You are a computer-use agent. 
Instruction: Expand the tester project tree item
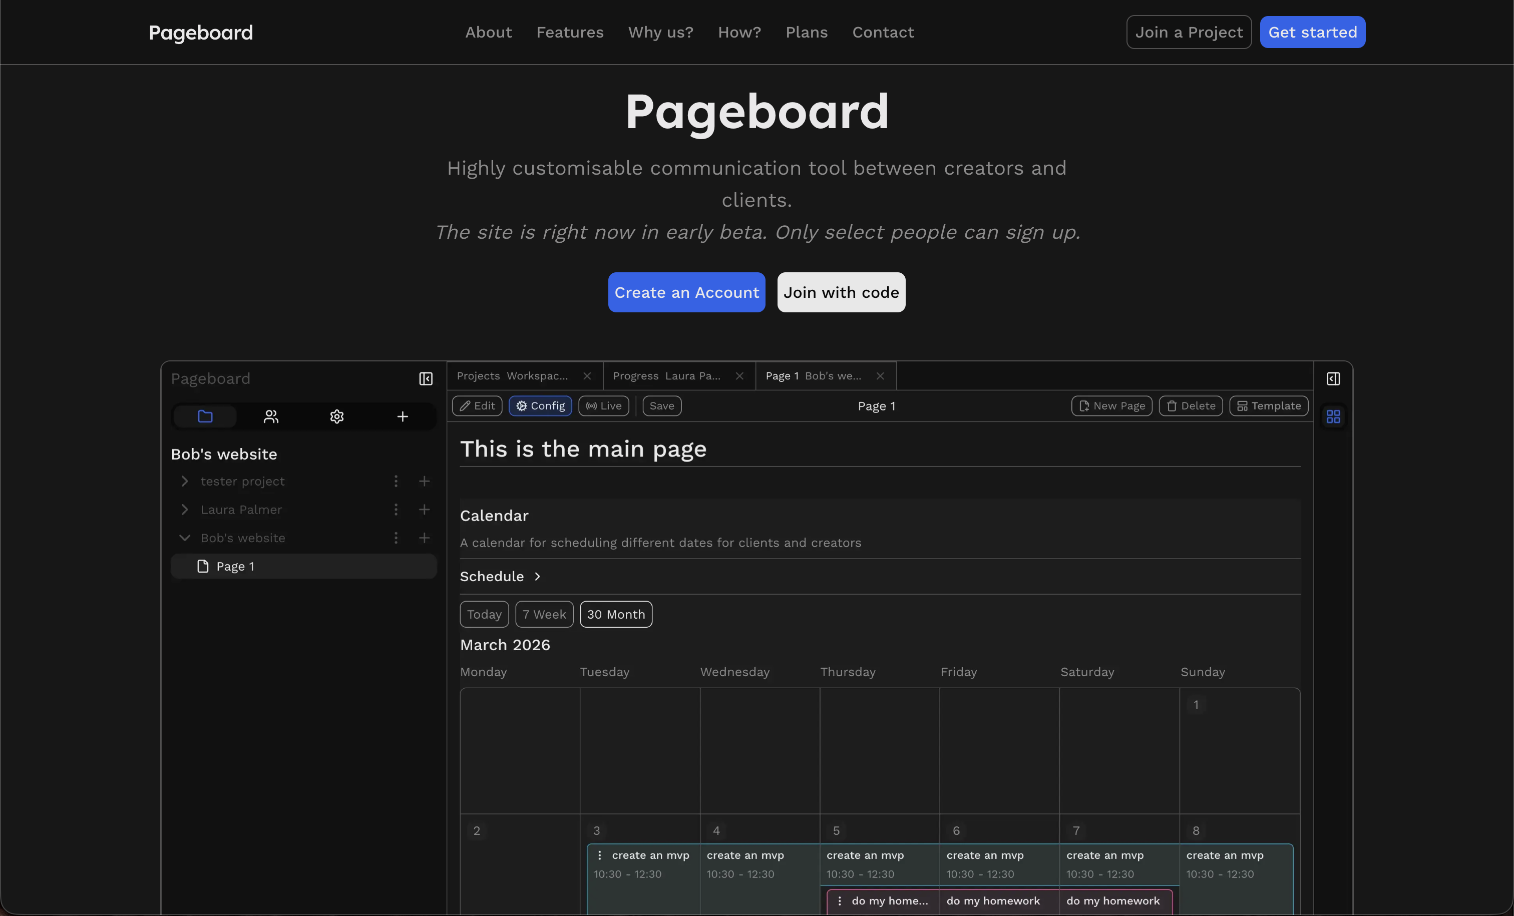[184, 481]
